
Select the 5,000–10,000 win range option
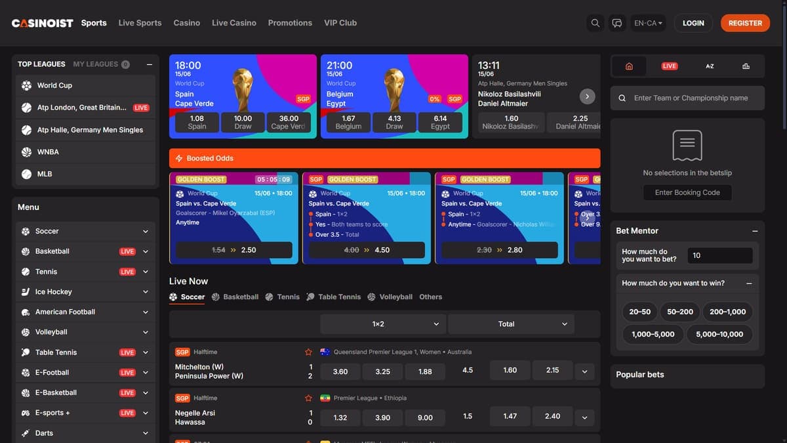click(719, 334)
